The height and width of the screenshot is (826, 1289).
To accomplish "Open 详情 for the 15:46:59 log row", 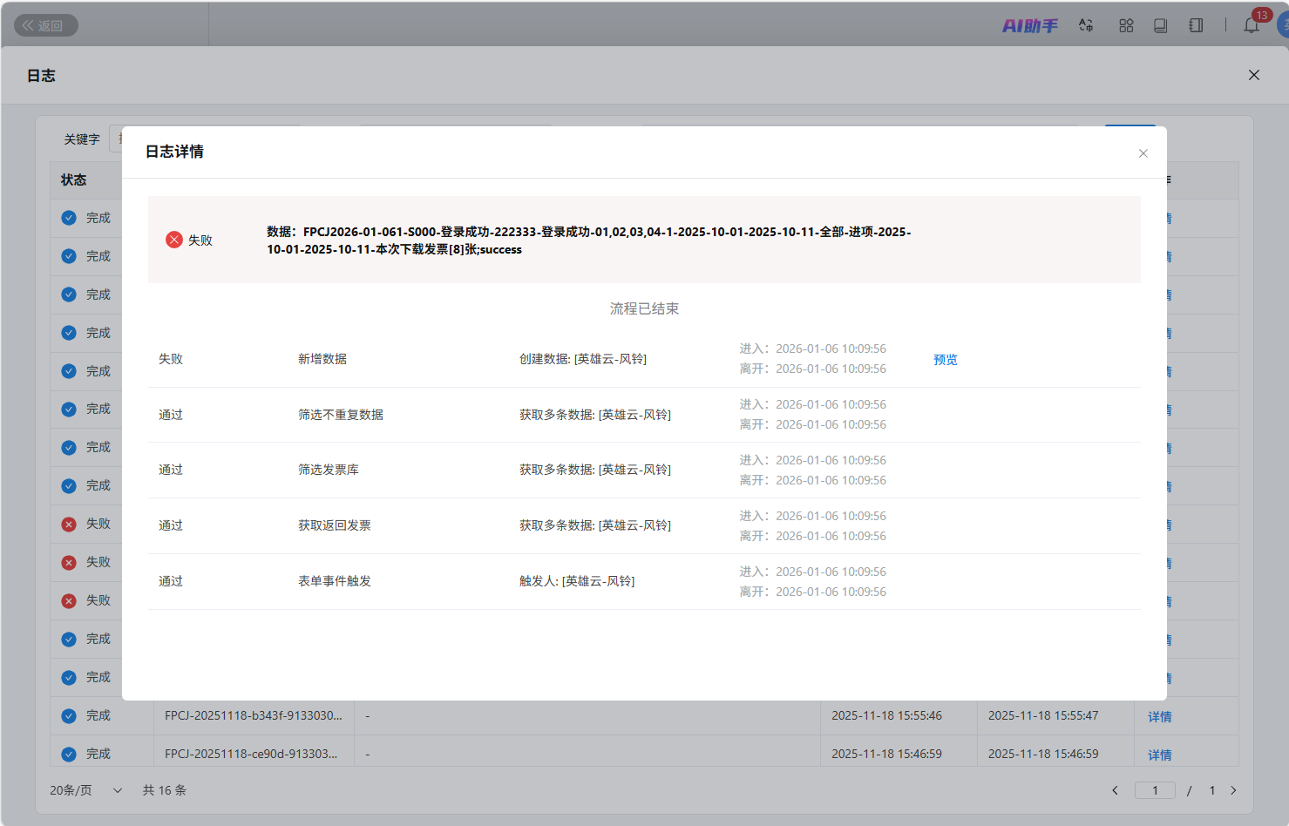I will tap(1159, 755).
